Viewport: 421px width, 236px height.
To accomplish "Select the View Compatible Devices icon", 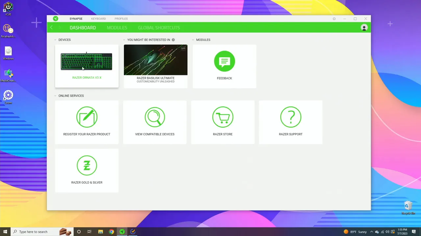I will (155, 117).
